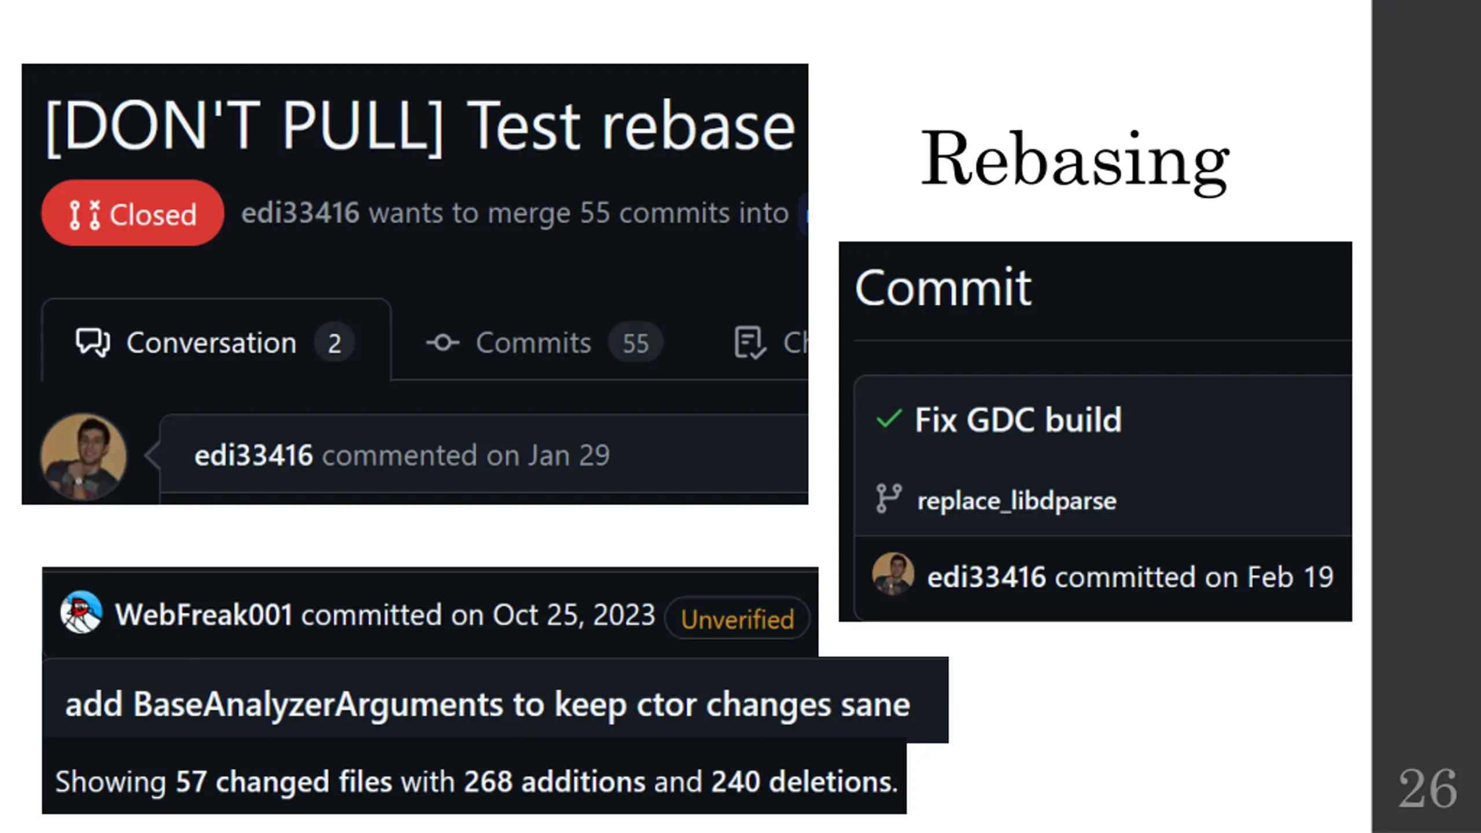This screenshot has height=833, width=1481.
Task: Open the Fix GDC build commit title
Action: [x=1018, y=419]
